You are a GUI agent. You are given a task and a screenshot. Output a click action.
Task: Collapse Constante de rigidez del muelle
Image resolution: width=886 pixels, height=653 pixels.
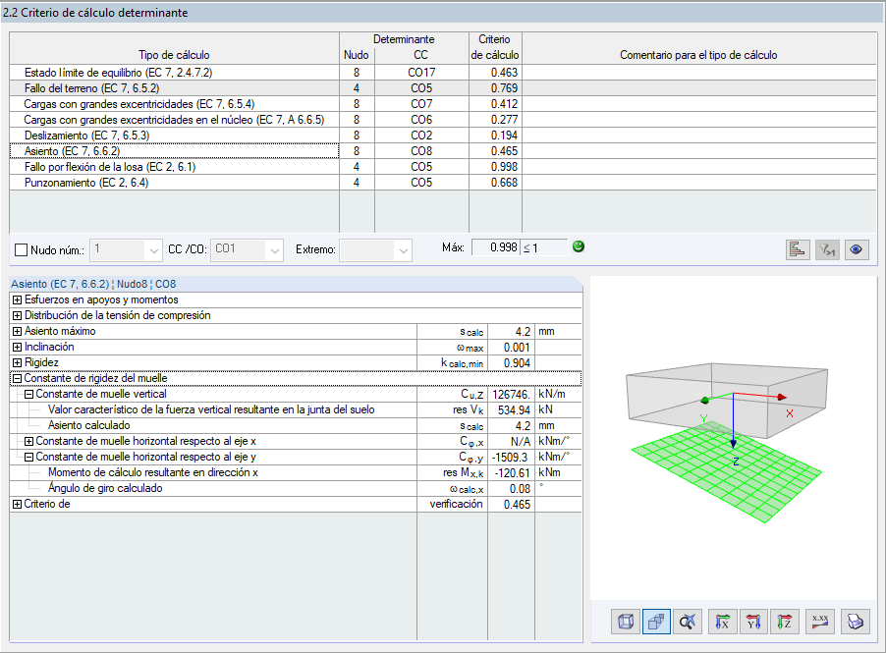17,378
